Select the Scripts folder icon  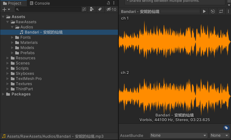[13, 68]
